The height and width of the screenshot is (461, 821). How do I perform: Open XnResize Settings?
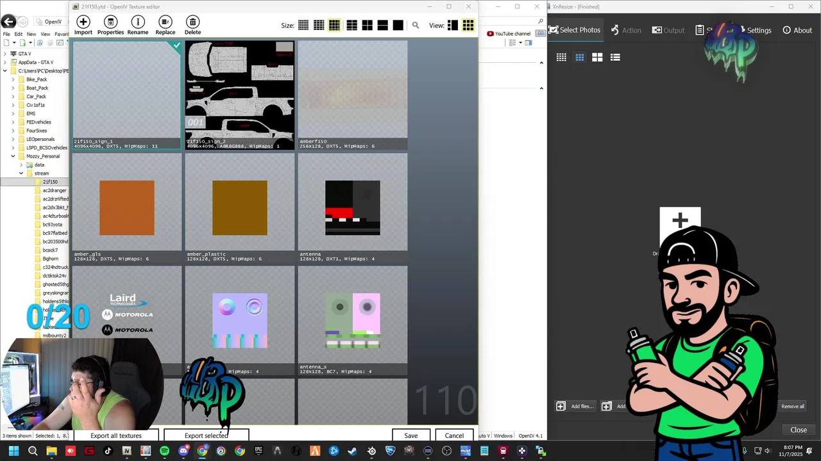[x=759, y=30]
